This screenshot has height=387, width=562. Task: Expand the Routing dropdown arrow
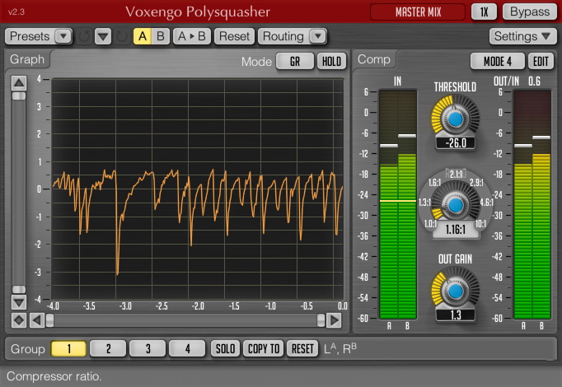318,36
